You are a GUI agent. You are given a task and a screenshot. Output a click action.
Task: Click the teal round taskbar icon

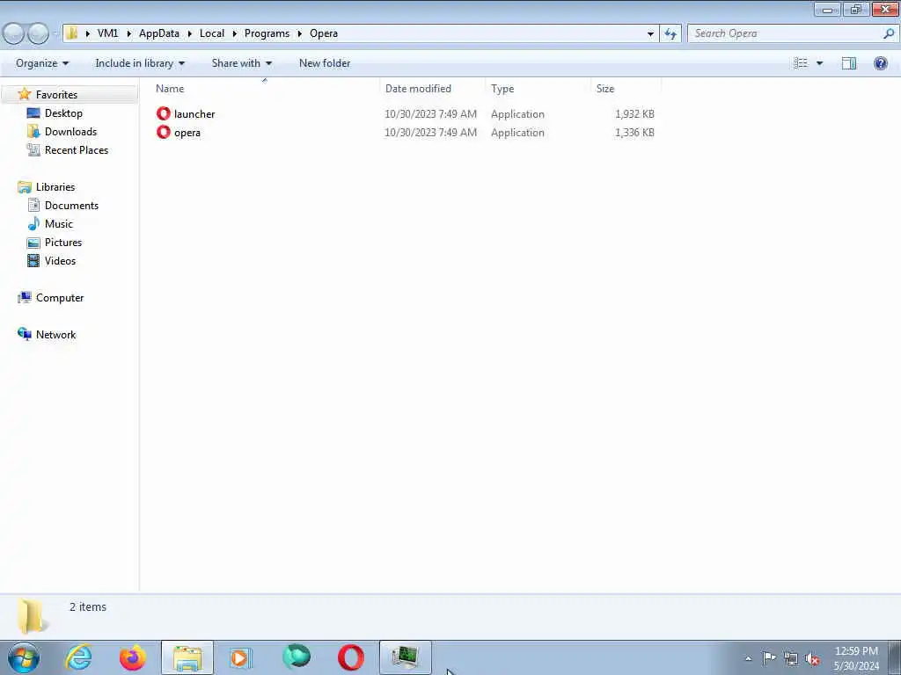(x=297, y=657)
